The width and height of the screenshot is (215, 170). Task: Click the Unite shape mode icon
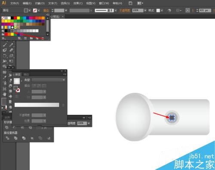coord(7,127)
